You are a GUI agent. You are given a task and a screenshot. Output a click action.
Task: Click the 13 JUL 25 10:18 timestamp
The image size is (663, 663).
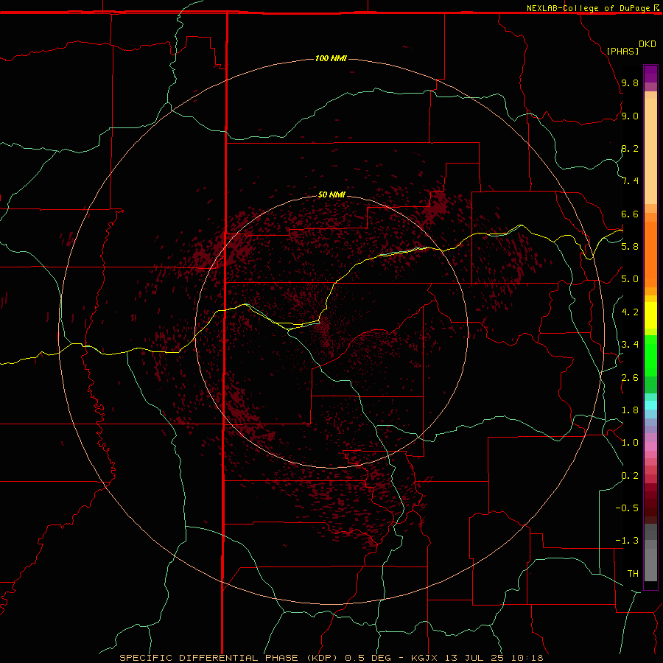pos(494,658)
